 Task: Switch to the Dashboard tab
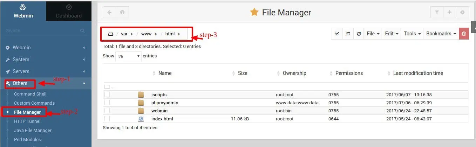point(69,11)
